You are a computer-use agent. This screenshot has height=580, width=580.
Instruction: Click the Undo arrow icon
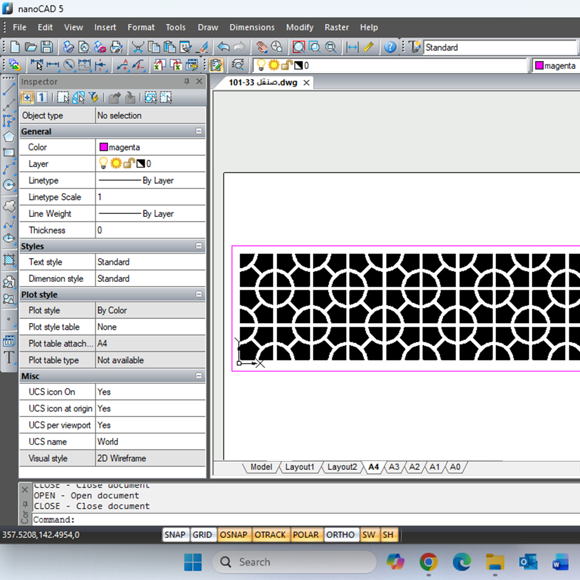pos(223,48)
